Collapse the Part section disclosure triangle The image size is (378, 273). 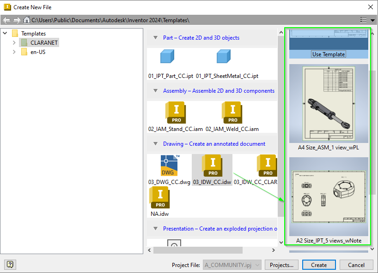tap(155, 37)
